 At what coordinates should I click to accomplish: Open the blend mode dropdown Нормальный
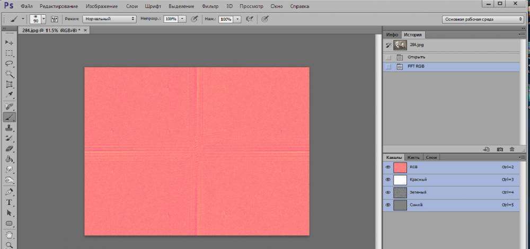tap(109, 19)
